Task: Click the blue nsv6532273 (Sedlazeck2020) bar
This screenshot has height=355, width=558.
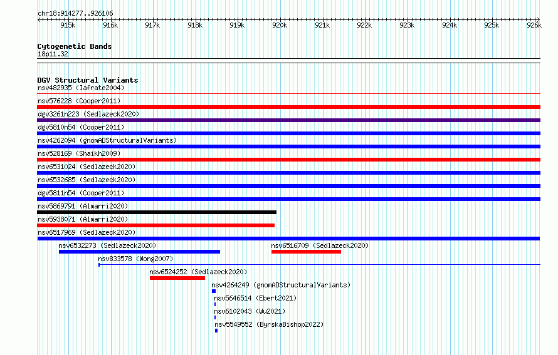Action: [139, 252]
